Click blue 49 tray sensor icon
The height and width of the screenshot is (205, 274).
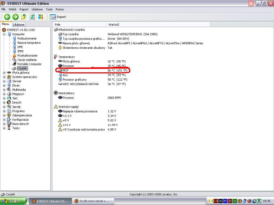[x=225, y=201]
